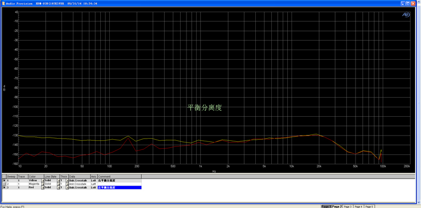This screenshot has height=208, width=421.
Task: Open line style dropdown for sweep 2
Action: pos(59,184)
